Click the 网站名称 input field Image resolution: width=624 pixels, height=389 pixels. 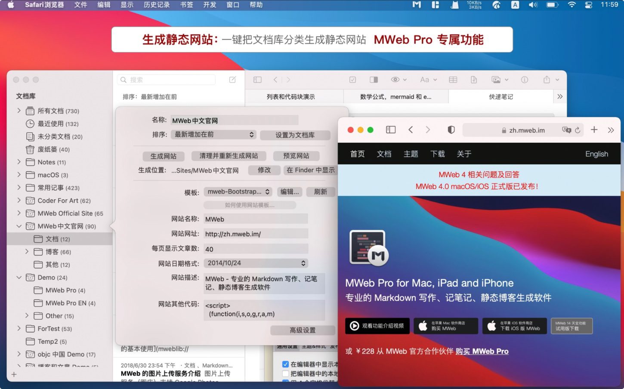(256, 219)
